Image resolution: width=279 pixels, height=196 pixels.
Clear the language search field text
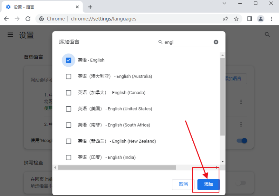tap(216, 42)
